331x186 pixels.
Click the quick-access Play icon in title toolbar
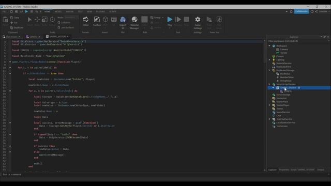click(x=26, y=11)
